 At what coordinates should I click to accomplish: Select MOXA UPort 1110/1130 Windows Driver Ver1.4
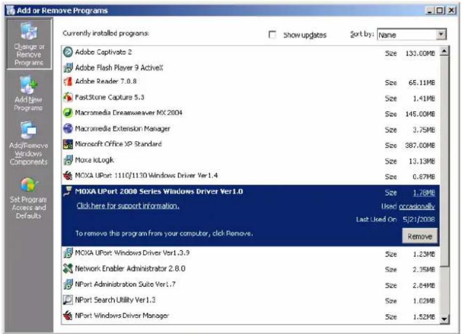pyautogui.click(x=250, y=176)
